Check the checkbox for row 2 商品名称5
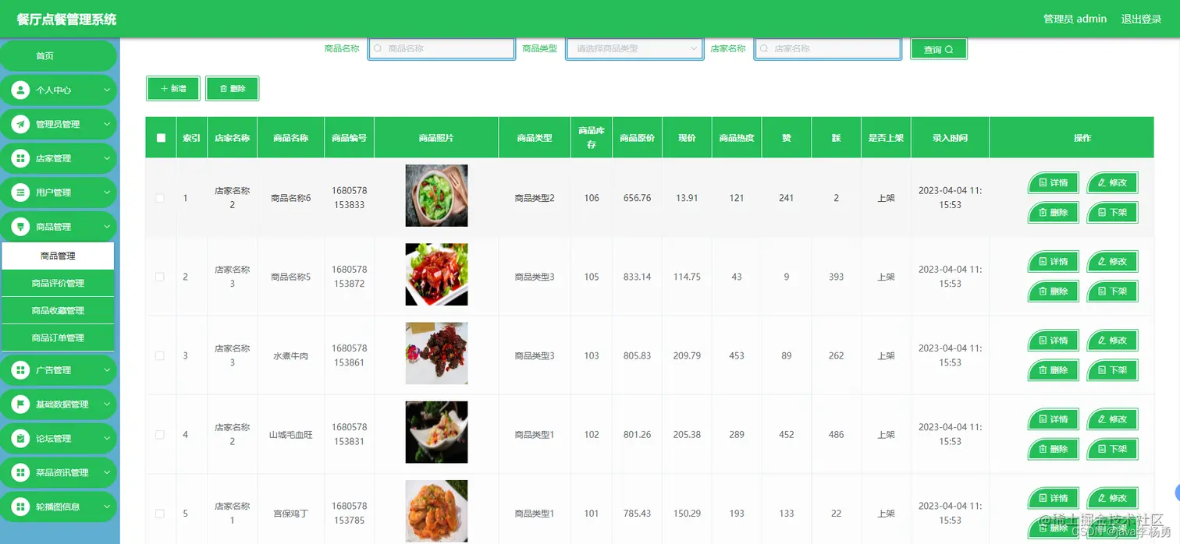1180x544 pixels. 160,277
